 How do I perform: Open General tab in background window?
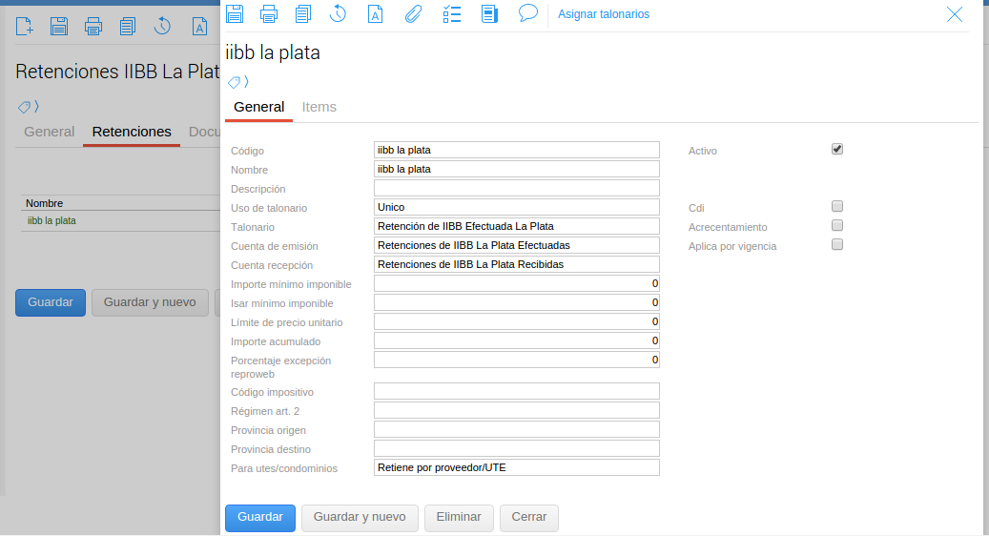pyautogui.click(x=50, y=132)
